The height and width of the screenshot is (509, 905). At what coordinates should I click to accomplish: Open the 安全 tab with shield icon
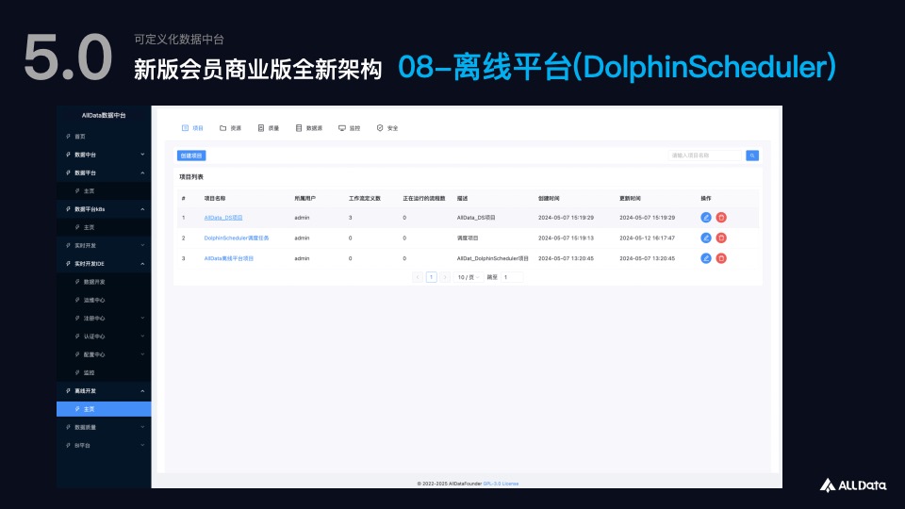pos(387,128)
